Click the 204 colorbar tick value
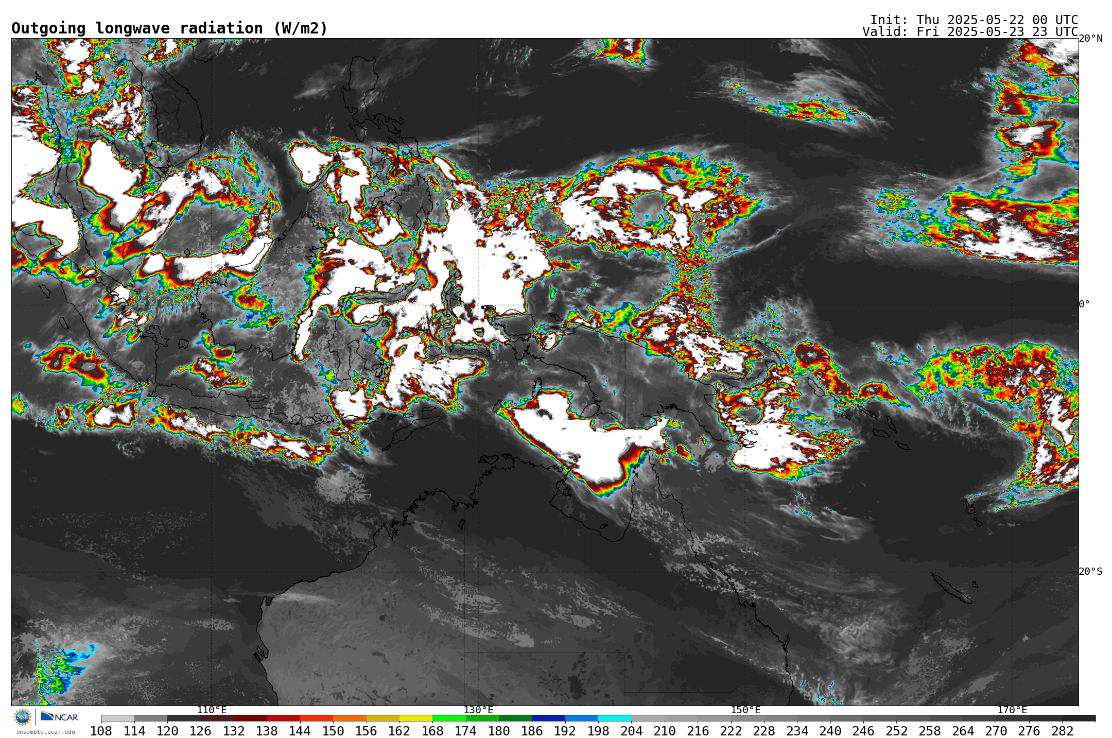Viewport: 1112px width, 738px height. pos(632,731)
